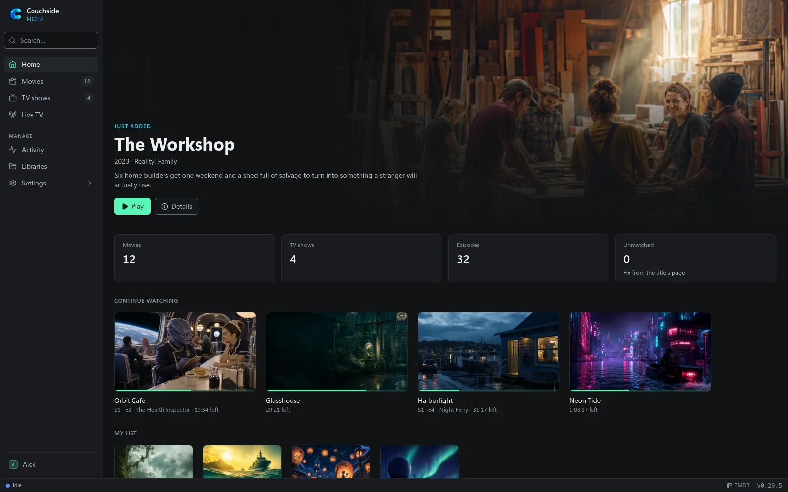Open the Unmatched stat card

point(695,258)
